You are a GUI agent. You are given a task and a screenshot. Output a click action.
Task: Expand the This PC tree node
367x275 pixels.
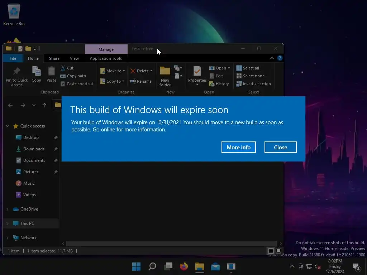(x=7, y=223)
